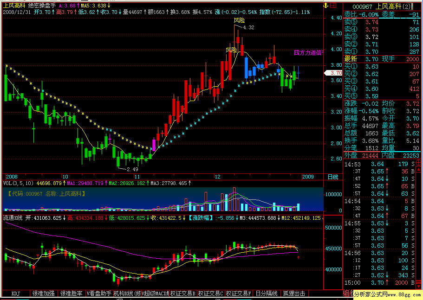
Task: Click the 买⑤ 3.59 order book row
Action: (382, 96)
